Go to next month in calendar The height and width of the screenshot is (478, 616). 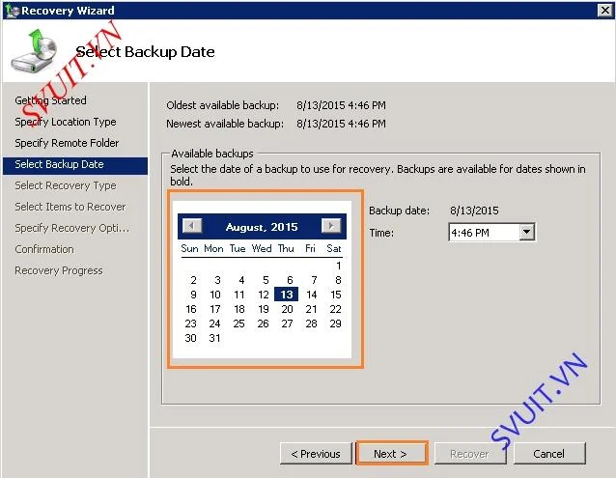331,226
